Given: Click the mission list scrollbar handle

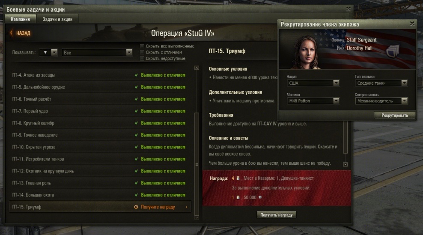Looking at the screenshot, I should [197, 164].
